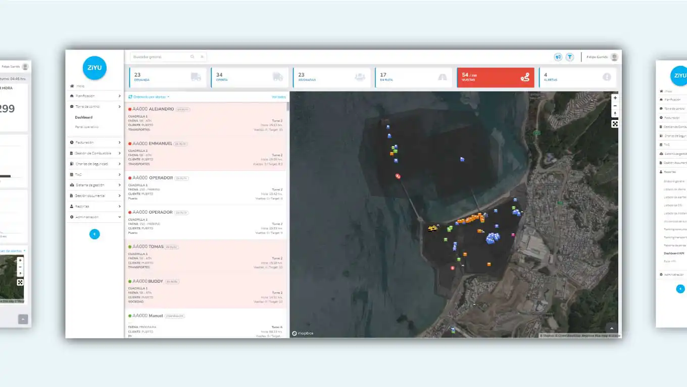Click the Mapbox logo
The width and height of the screenshot is (687, 387).
(303, 333)
